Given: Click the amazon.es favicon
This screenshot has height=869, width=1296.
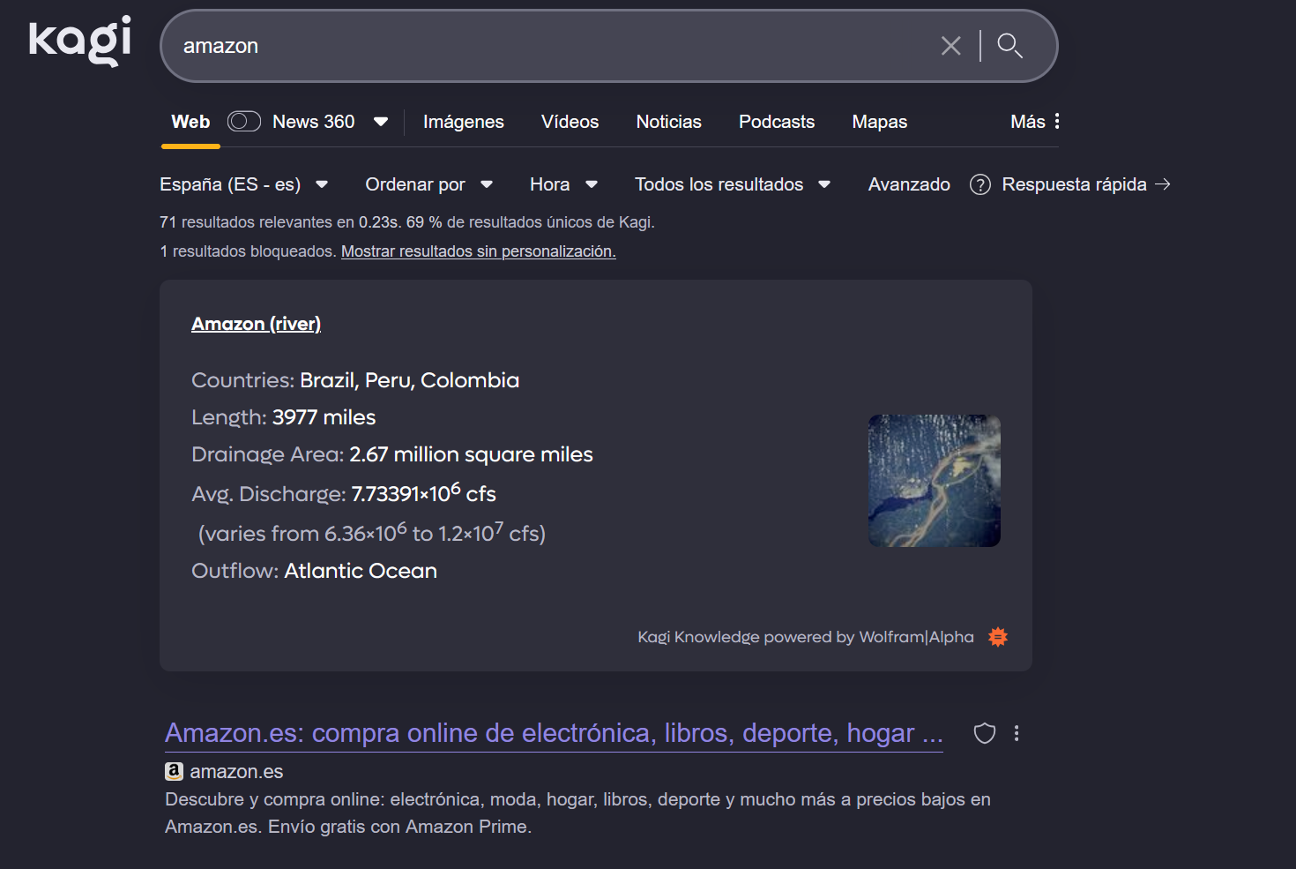Looking at the screenshot, I should point(175,771).
